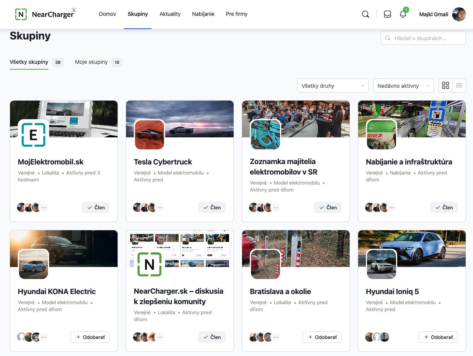Screen dimensions: 473x356
Task: Subscribe with Odoberať on Hyundai Ioniq 5
Action: (x=438, y=337)
